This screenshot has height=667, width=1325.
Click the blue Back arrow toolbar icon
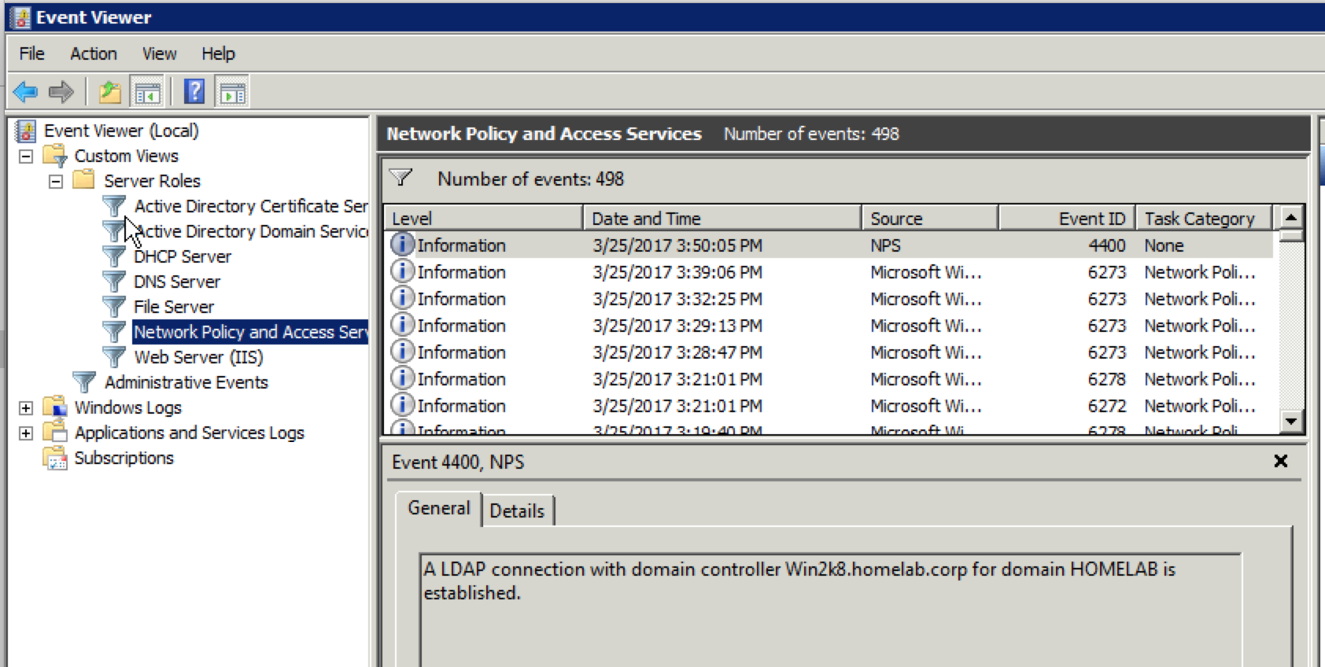[x=25, y=92]
